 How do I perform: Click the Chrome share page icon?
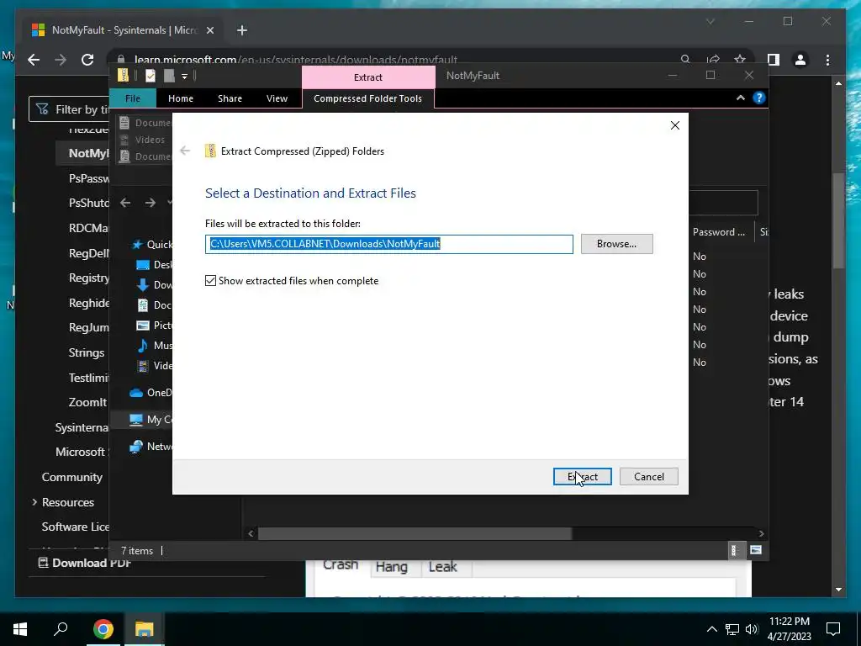[x=713, y=60]
